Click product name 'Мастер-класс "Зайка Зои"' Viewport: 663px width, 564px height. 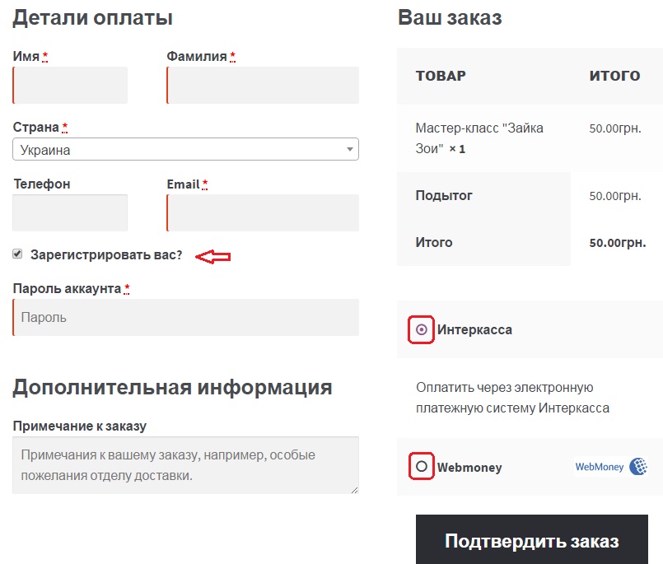[x=479, y=138]
